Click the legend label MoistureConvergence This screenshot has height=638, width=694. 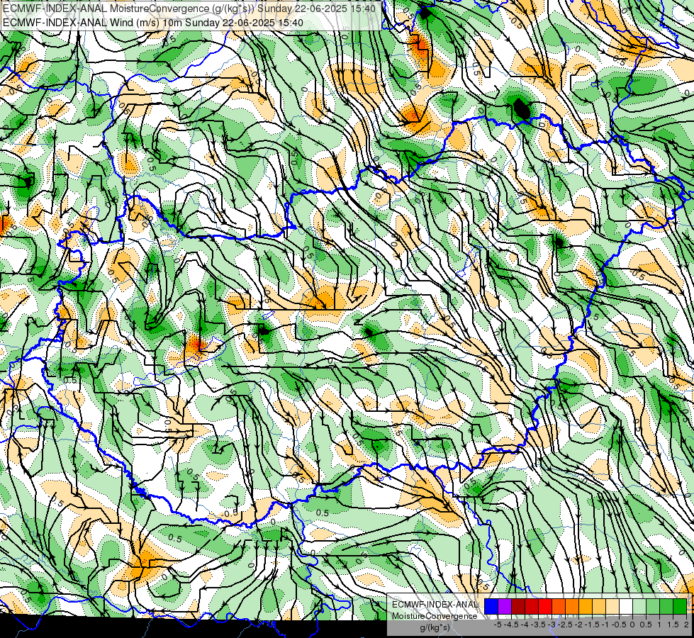tap(435, 616)
